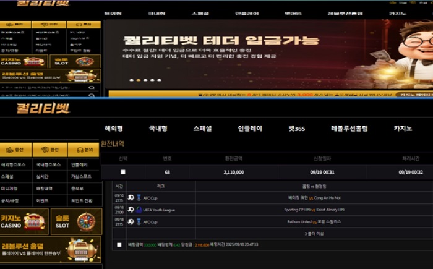Click the UEFA Youth League badge icon
The height and width of the screenshot is (269, 433).
pos(139,210)
